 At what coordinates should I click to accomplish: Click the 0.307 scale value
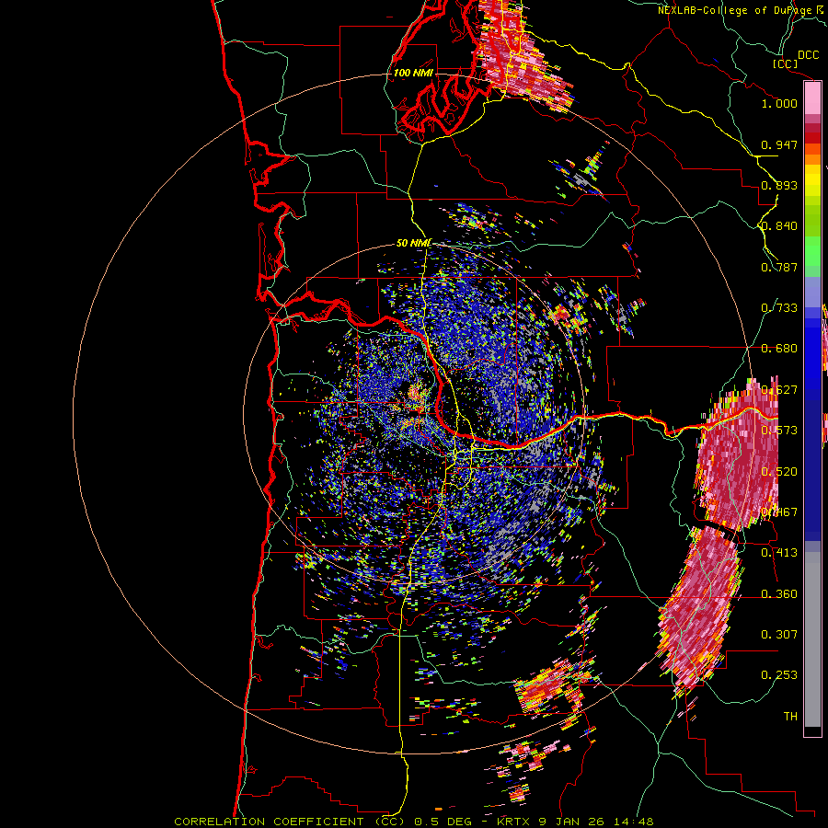[779, 635]
